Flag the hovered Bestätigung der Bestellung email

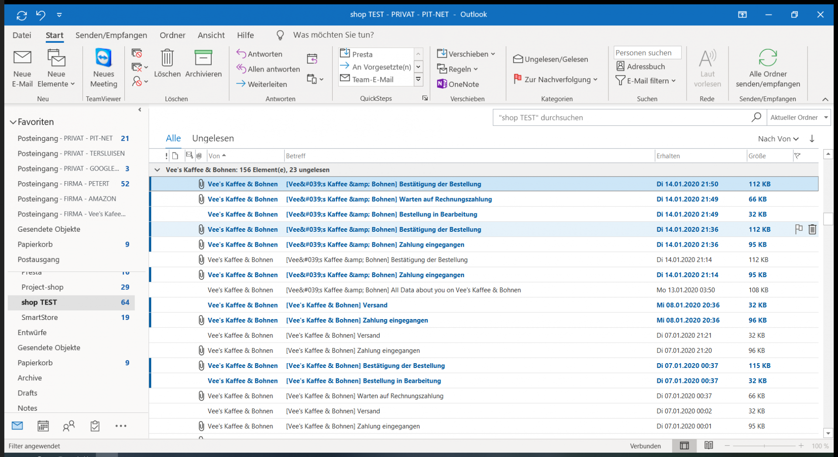point(799,229)
